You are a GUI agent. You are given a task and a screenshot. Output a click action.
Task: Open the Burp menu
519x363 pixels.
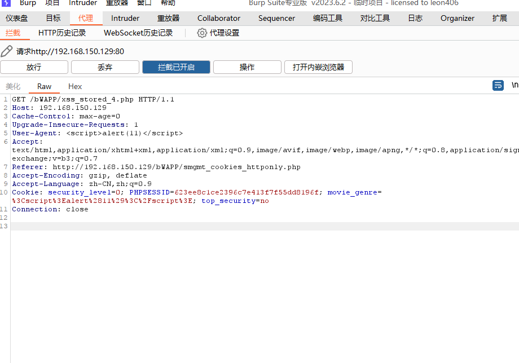(x=28, y=3)
